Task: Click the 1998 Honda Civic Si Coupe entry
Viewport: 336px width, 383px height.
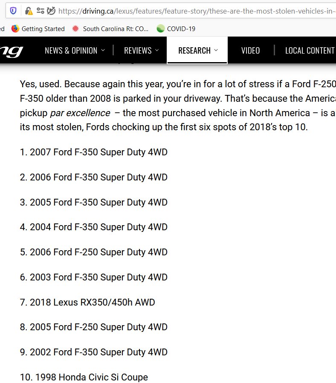Action: click(84, 377)
